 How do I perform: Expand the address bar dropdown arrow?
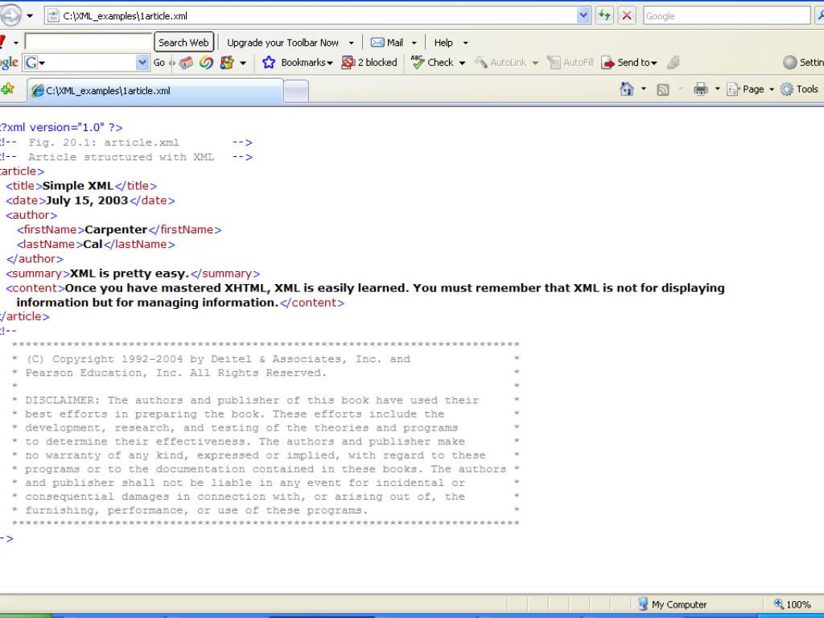[x=583, y=16]
